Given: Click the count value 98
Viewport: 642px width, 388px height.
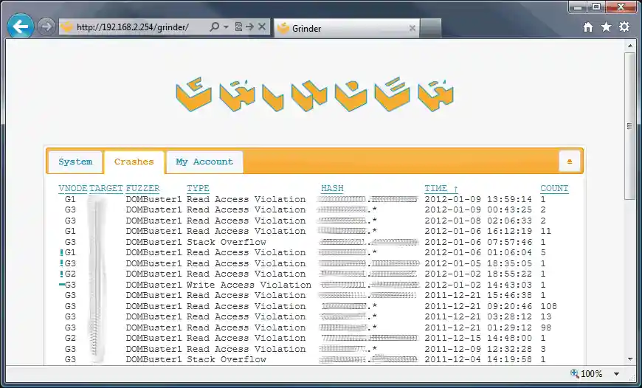Looking at the screenshot, I should pos(546,328).
